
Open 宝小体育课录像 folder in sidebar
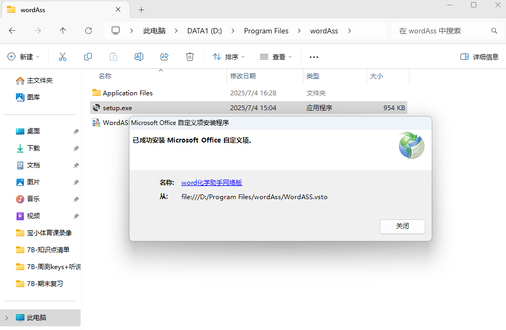pyautogui.click(x=44, y=233)
